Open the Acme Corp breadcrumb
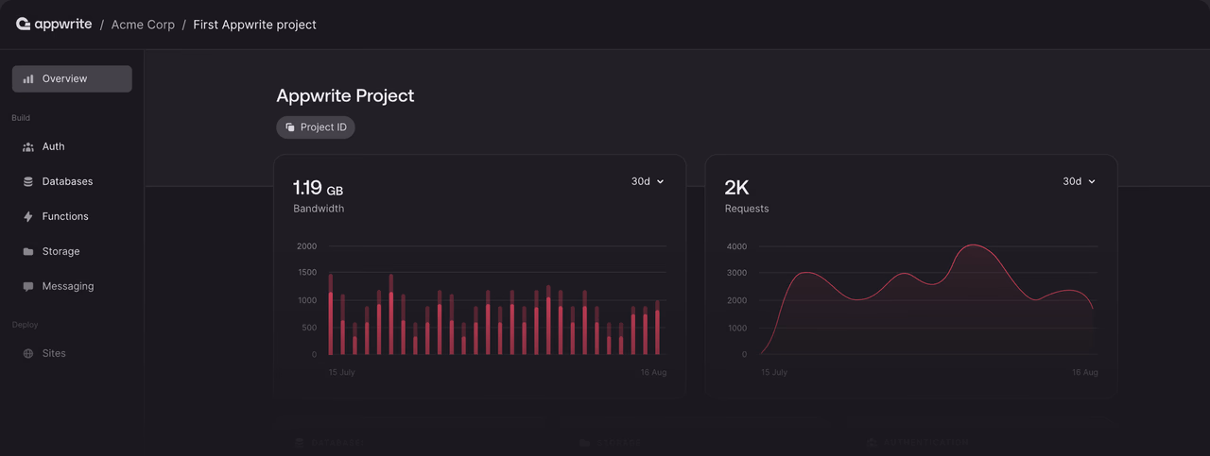1210x456 pixels. (x=143, y=25)
